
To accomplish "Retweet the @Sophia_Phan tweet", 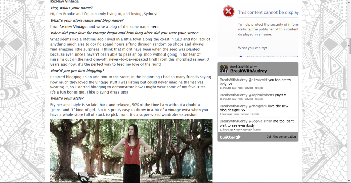I will (247, 130).
